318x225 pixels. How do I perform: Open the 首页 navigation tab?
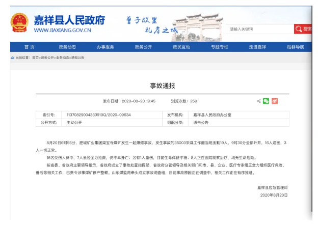coord(30,47)
